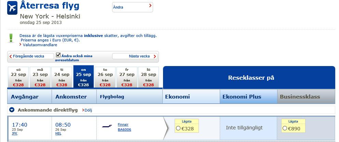Screen dimensions: 339x142
Task: Toggle 'Ändra också mina avresetdatum' checkbox
Action: 58,55
